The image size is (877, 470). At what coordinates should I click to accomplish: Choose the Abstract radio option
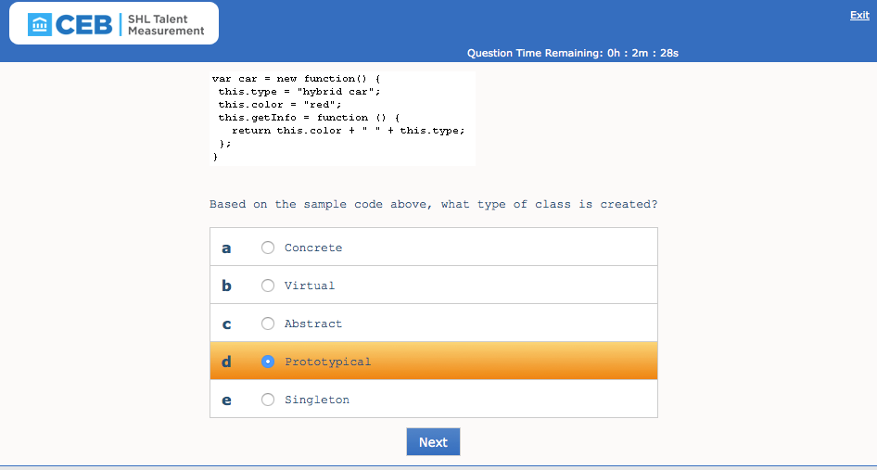[x=268, y=324]
